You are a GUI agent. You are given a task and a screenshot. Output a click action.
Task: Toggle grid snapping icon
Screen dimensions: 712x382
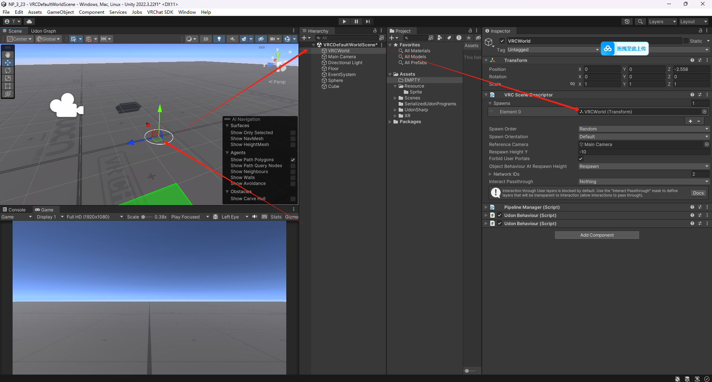tap(89, 39)
